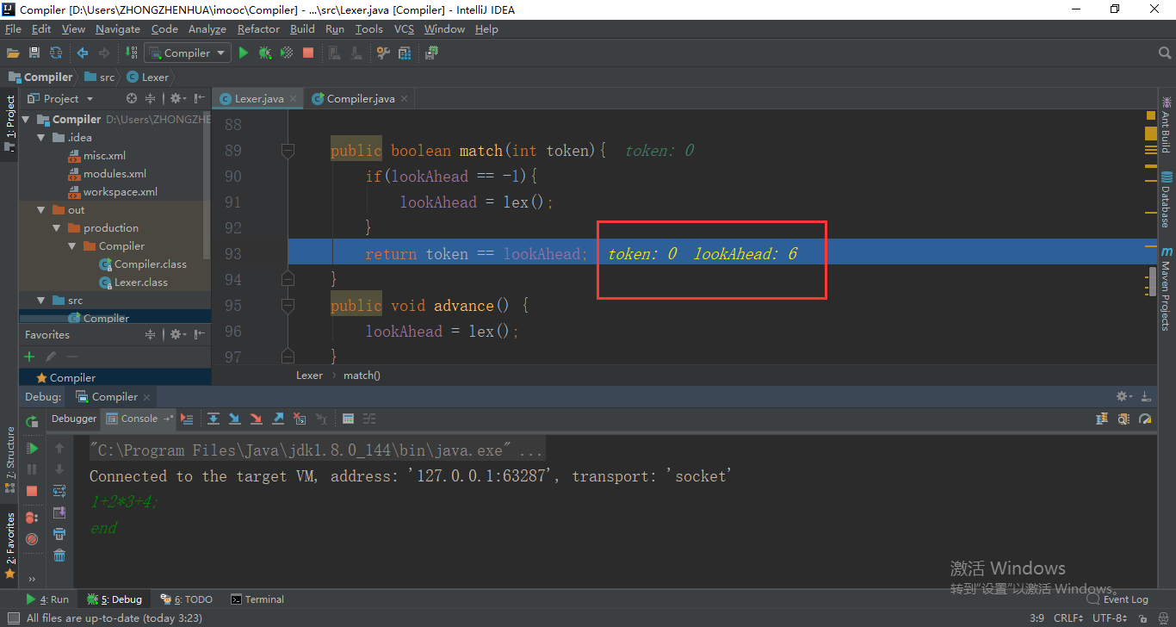Run Compiler with the green play icon
1176x627 pixels.
click(x=244, y=53)
